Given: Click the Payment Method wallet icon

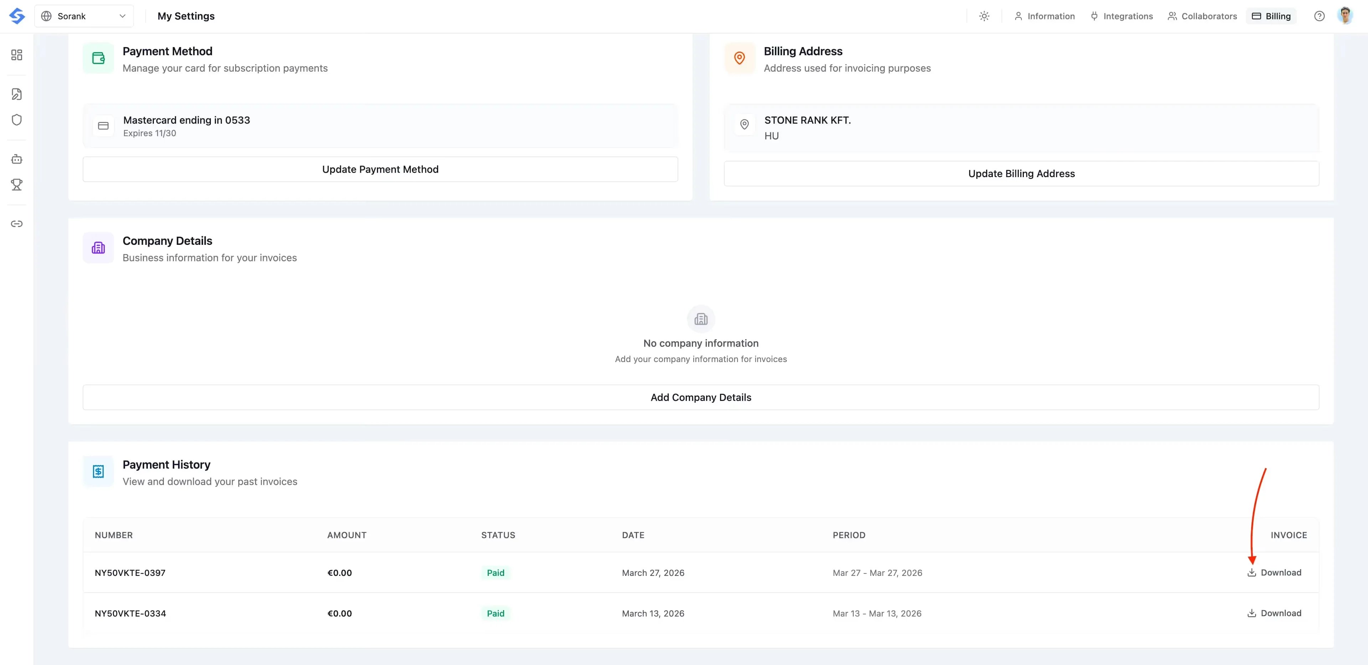Looking at the screenshot, I should [98, 58].
